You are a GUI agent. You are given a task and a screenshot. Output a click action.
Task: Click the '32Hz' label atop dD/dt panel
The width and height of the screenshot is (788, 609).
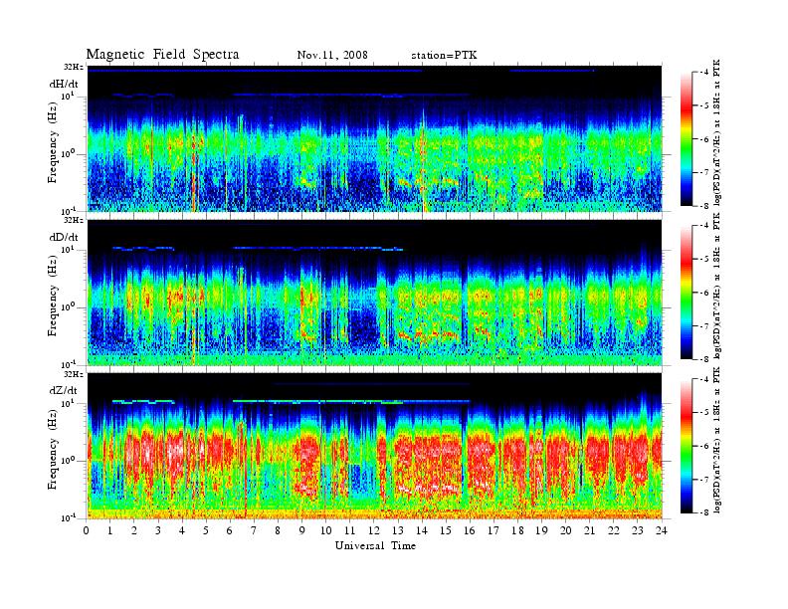pyautogui.click(x=74, y=220)
